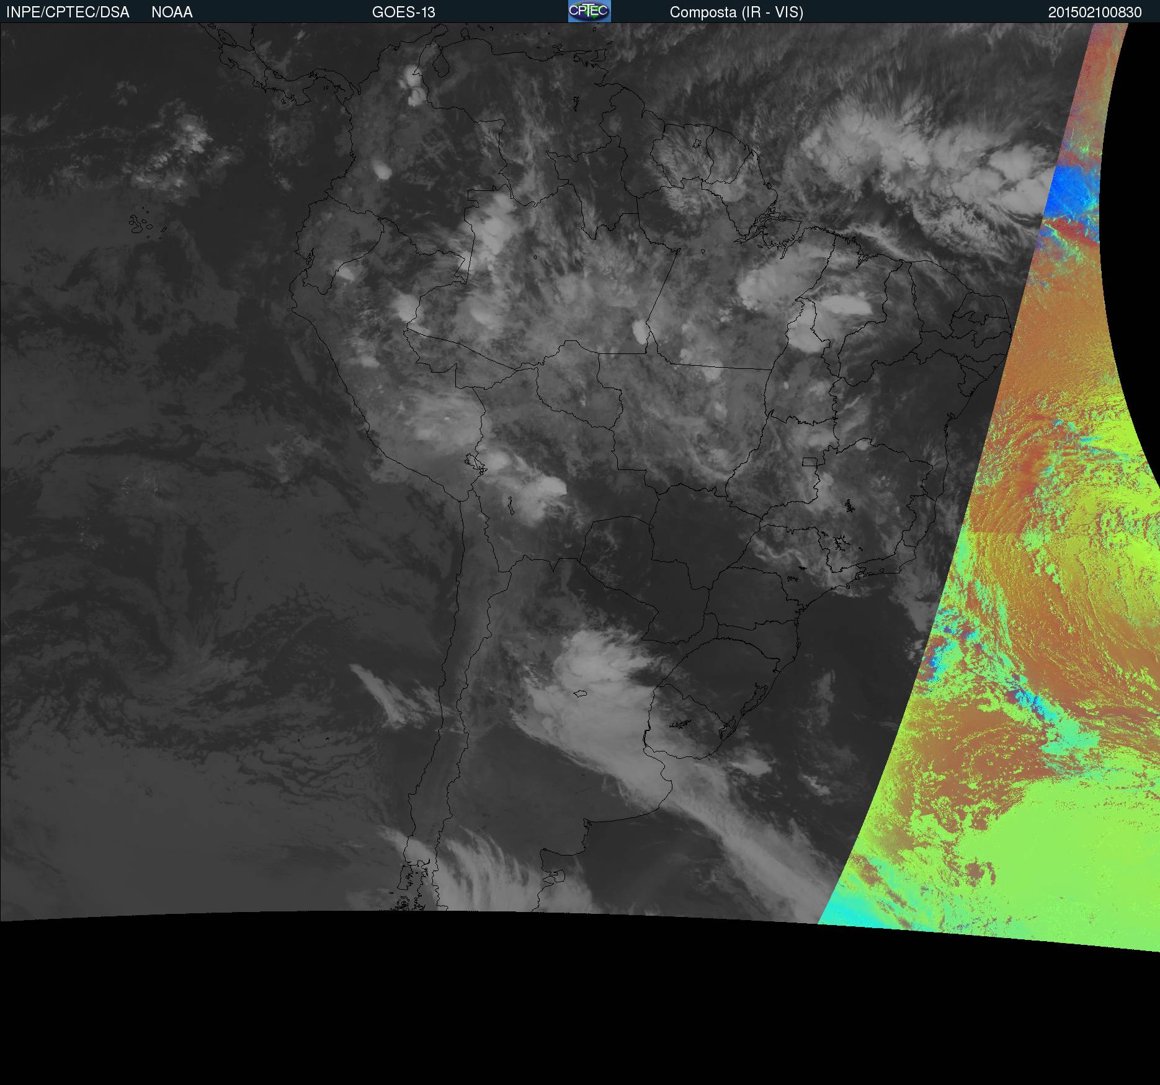This screenshot has width=1160, height=1085.
Task: Click the Composta (IR - VIS) title
Action: (x=736, y=12)
